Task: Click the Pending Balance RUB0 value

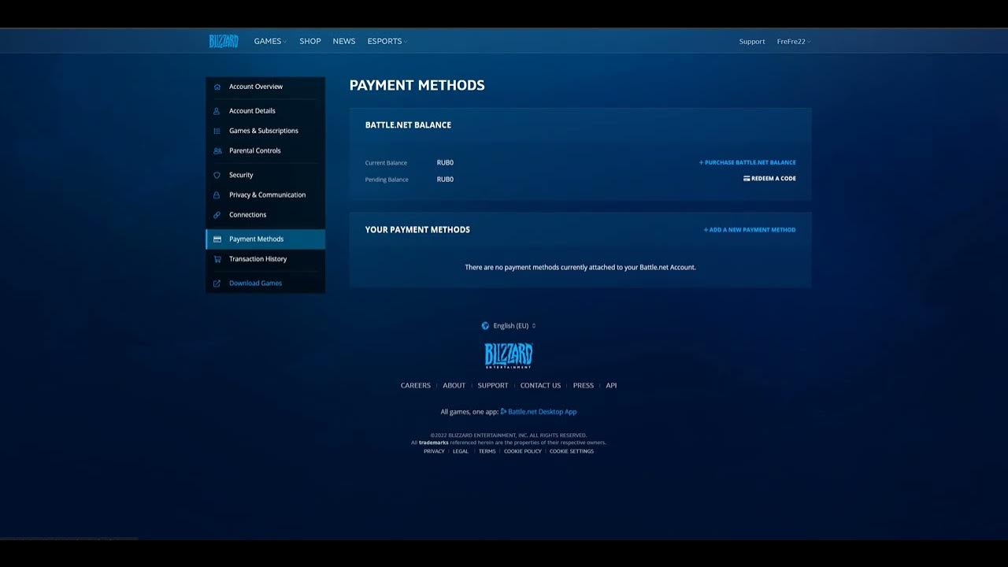Action: (445, 180)
